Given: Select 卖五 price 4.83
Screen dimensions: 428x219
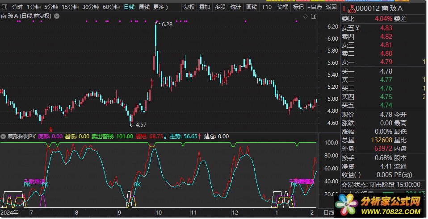Looking at the screenshot, I should (x=386, y=28).
